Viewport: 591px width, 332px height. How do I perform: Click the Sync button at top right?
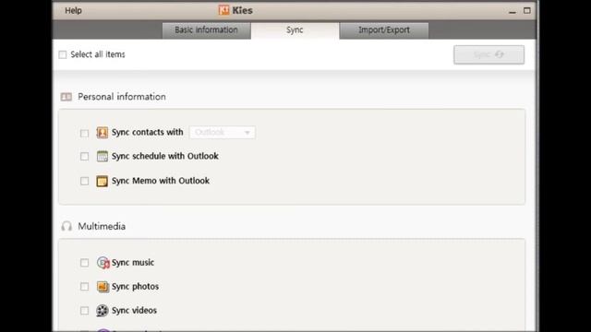pos(488,54)
